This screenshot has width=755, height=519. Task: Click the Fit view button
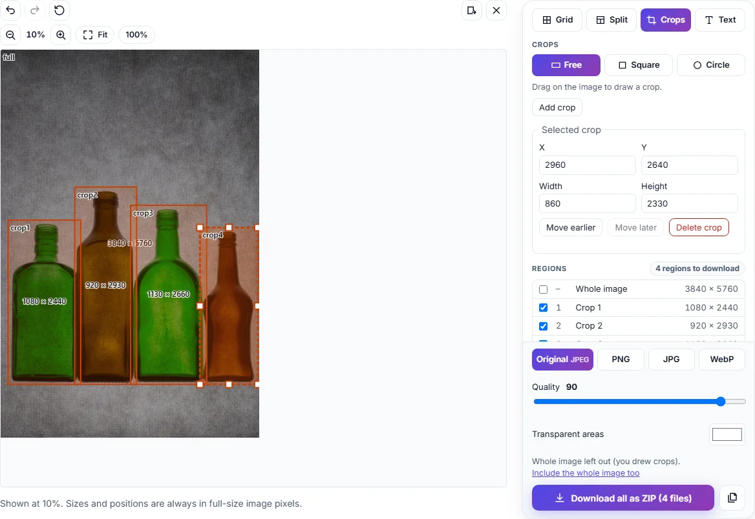(x=95, y=35)
